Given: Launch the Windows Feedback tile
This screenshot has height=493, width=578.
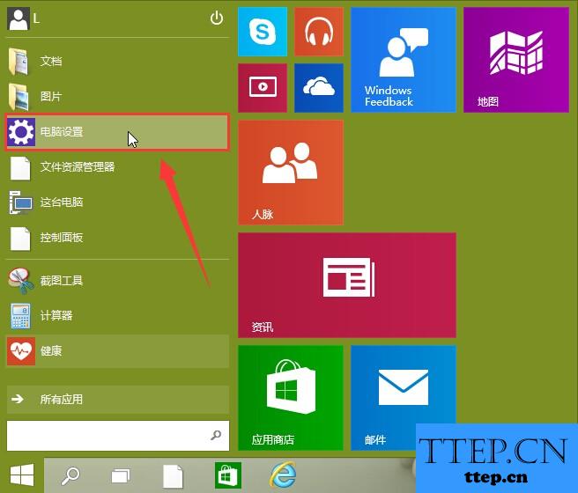Looking at the screenshot, I should coord(404,60).
